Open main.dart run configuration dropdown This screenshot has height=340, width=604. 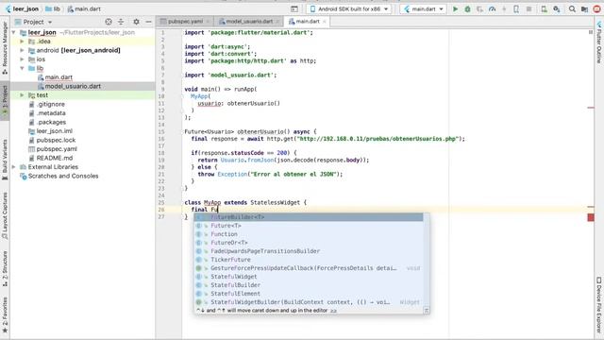(423, 8)
